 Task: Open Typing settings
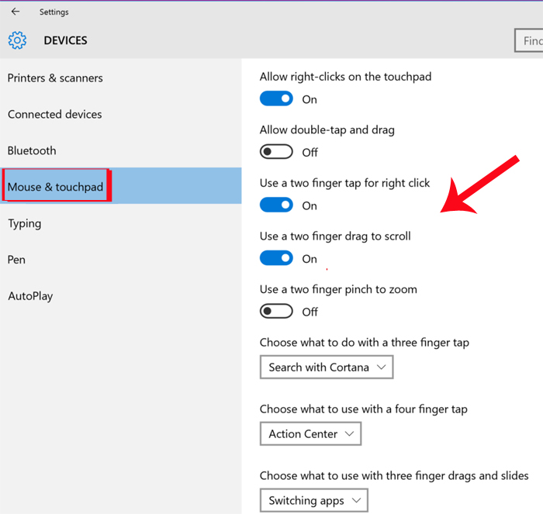pyautogui.click(x=25, y=223)
